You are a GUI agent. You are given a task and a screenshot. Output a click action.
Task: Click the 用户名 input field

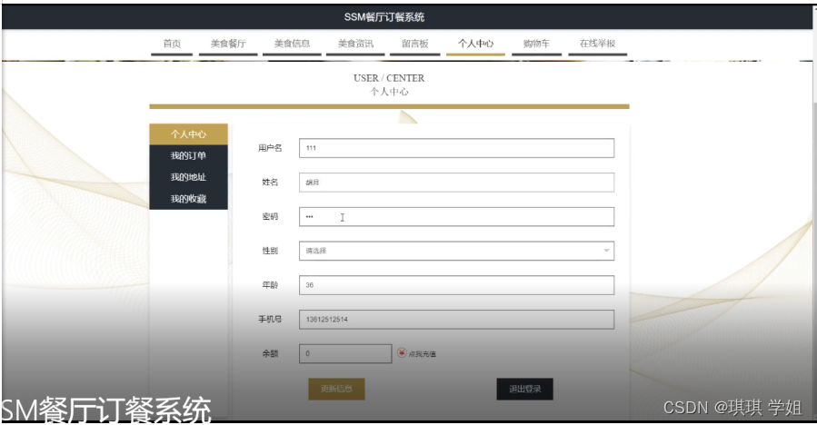[456, 148]
